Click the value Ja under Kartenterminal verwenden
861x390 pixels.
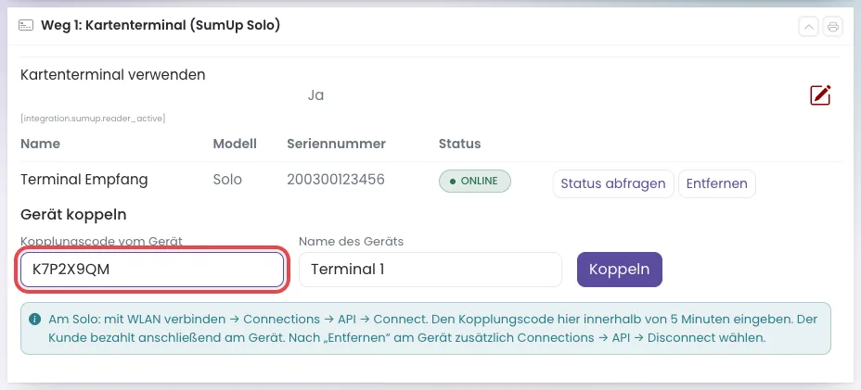click(x=315, y=95)
